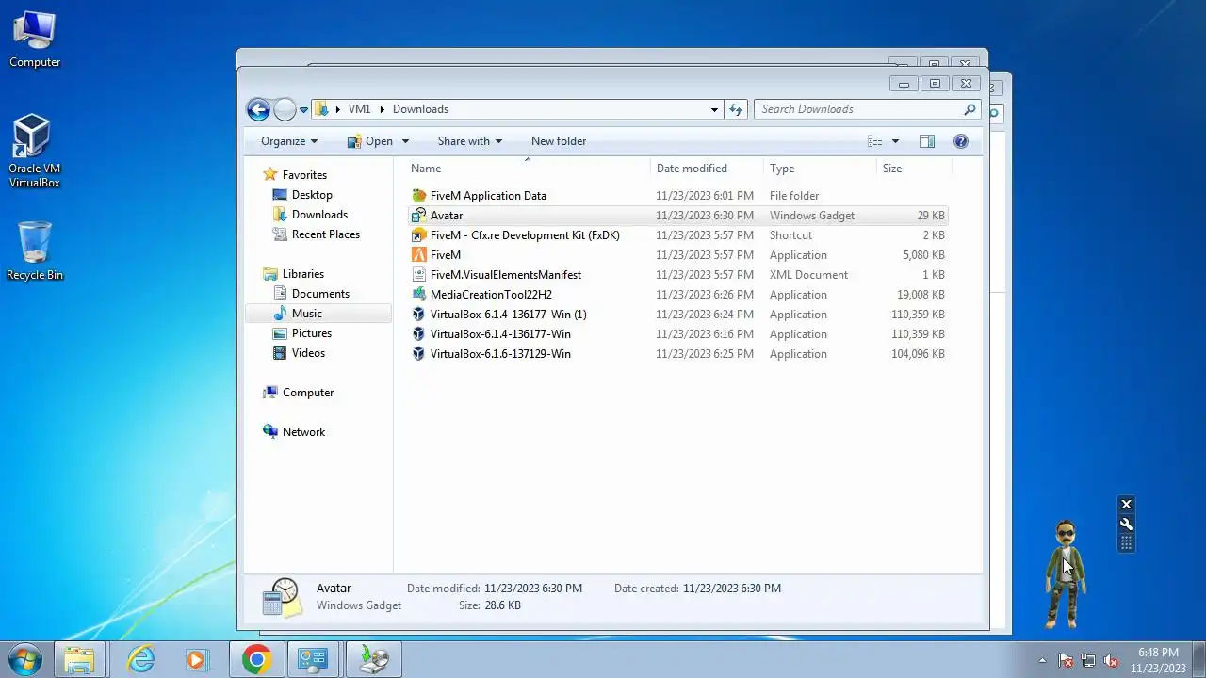Viewport: 1206px width, 678px height.
Task: Open the Share with menu
Action: [469, 141]
